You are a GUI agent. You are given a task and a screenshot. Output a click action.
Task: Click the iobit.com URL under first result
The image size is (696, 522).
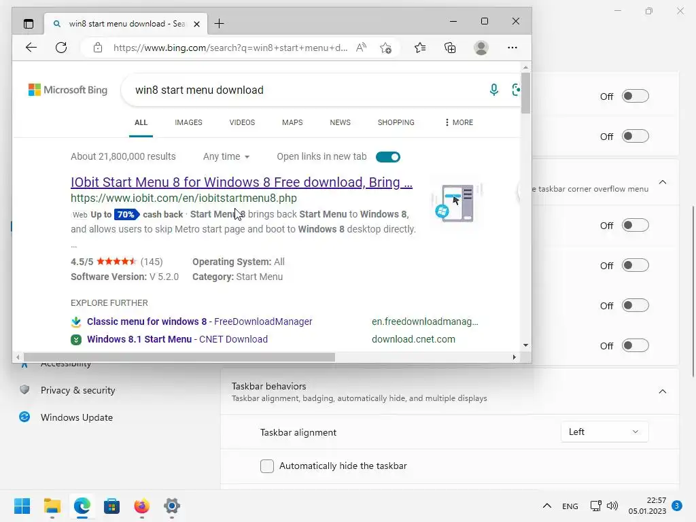click(184, 198)
